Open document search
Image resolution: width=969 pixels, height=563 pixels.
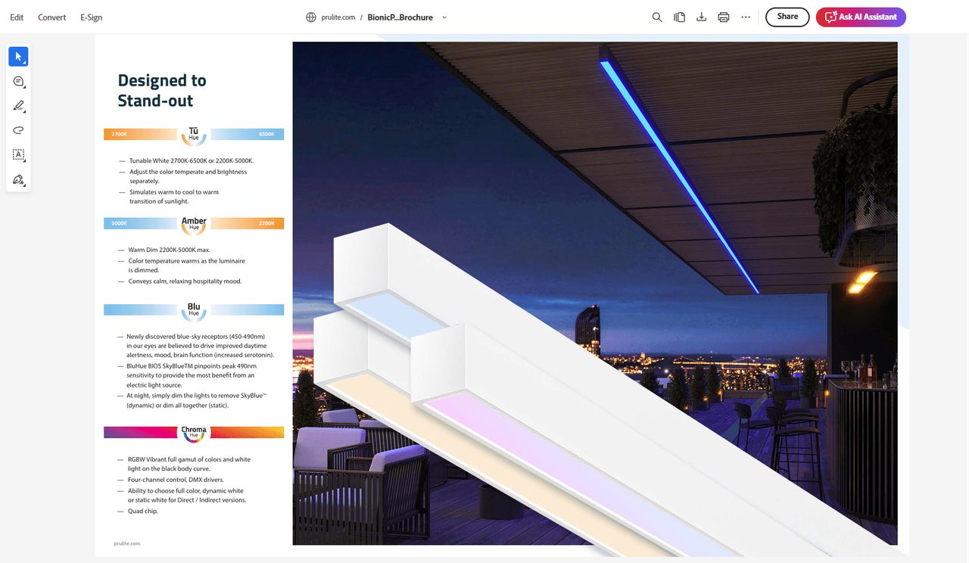click(x=656, y=16)
